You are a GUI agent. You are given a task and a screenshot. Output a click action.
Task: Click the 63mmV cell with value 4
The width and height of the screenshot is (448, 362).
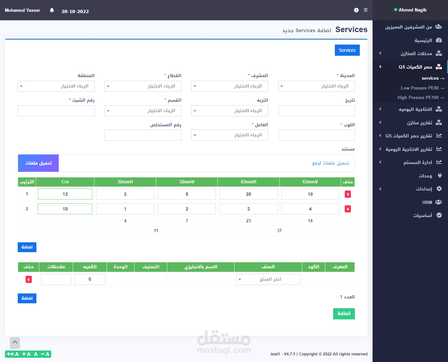coord(310,209)
